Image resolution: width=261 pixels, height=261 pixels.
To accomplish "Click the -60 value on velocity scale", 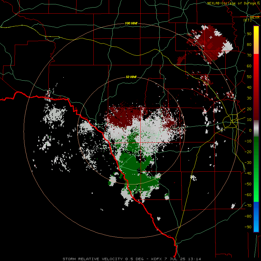I will 248,195.
